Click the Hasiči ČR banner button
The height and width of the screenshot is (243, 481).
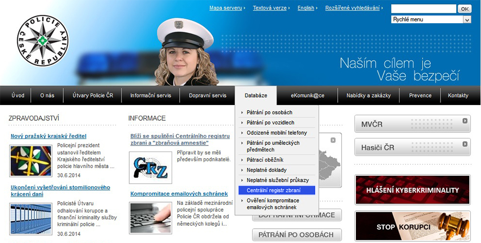[x=413, y=147]
